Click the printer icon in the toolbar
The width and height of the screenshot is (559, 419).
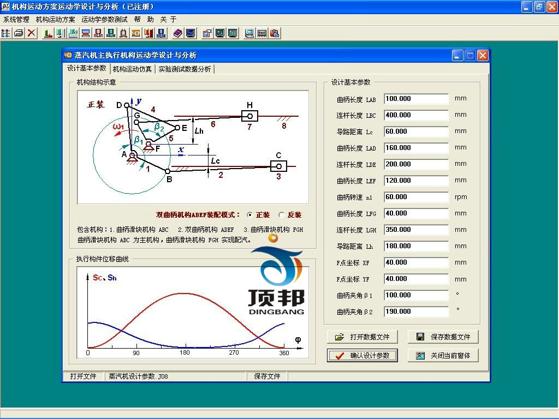click(x=19, y=33)
